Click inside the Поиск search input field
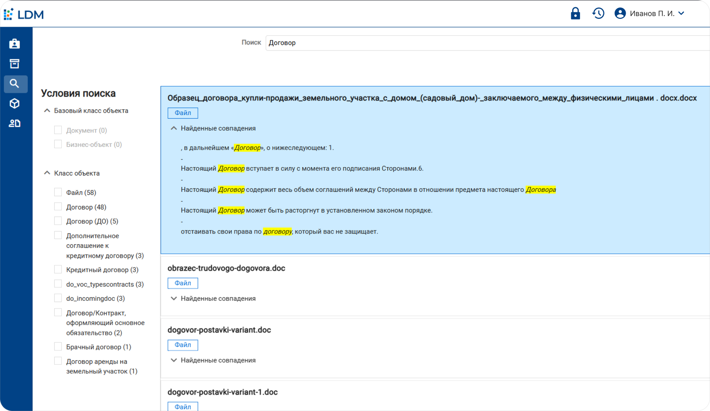Screen dimensions: 710x411 [x=411, y=42]
